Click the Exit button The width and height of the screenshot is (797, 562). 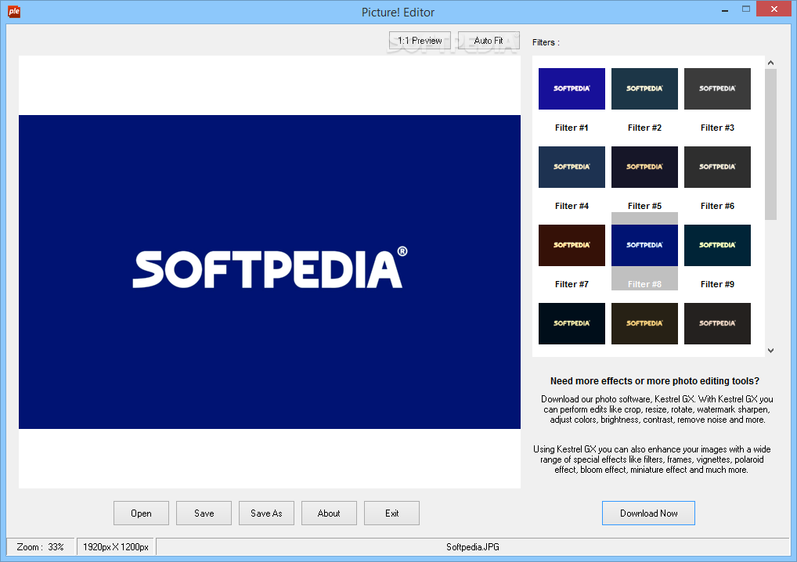(391, 513)
